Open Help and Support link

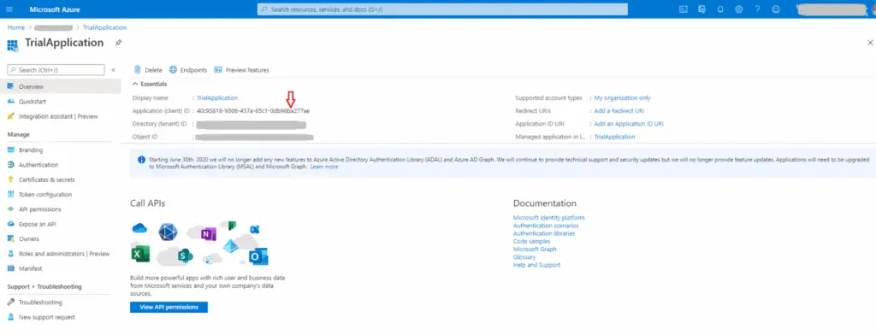(x=536, y=265)
